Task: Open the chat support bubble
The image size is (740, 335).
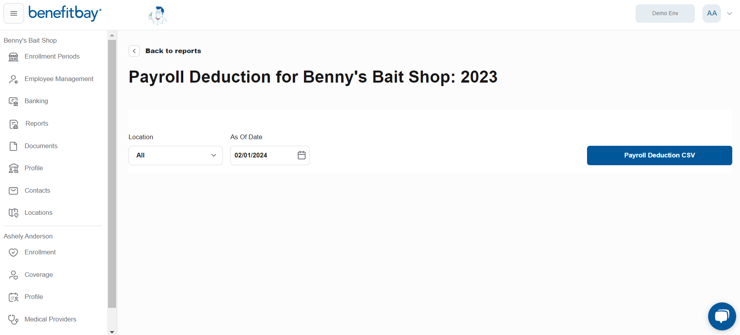Action: pyautogui.click(x=722, y=316)
